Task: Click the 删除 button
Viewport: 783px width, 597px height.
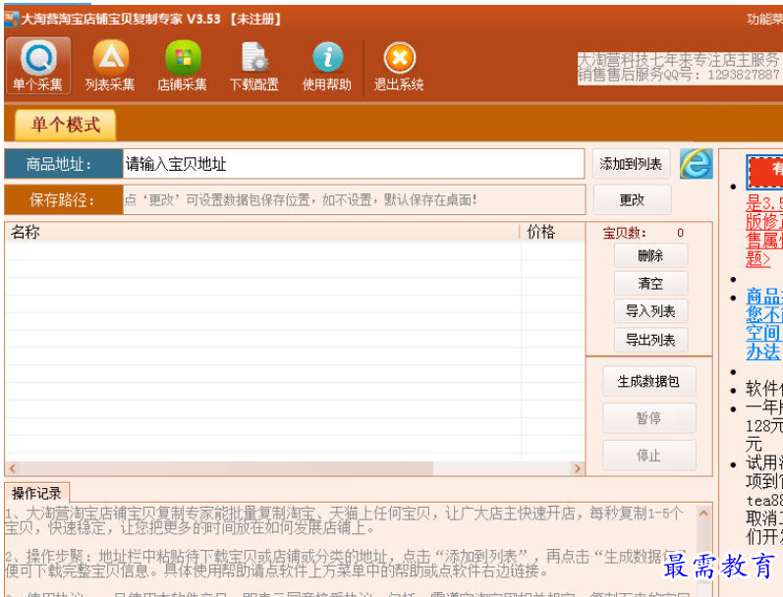Action: pyautogui.click(x=650, y=255)
